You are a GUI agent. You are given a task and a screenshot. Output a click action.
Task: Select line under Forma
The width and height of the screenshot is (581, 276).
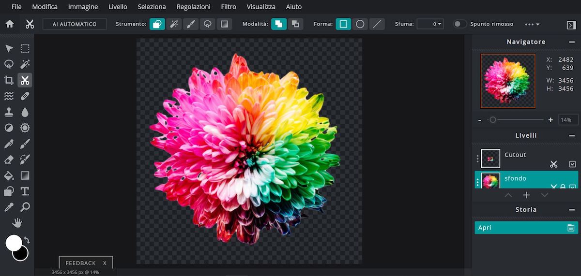[x=377, y=24]
